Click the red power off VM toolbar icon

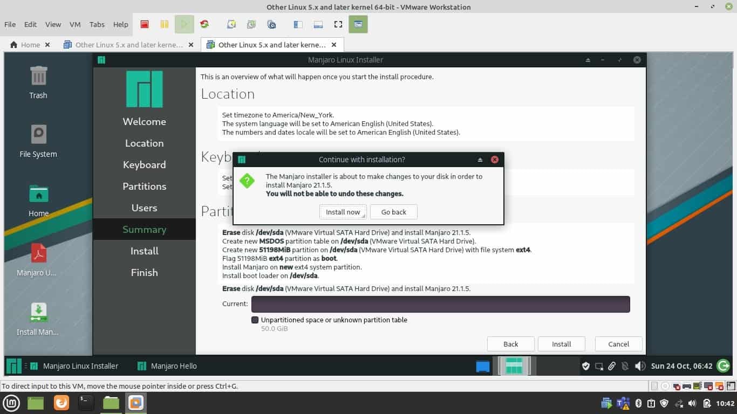[145, 24]
